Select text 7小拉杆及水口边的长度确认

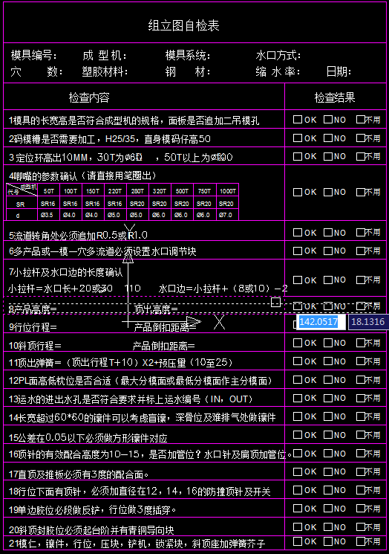point(65,272)
